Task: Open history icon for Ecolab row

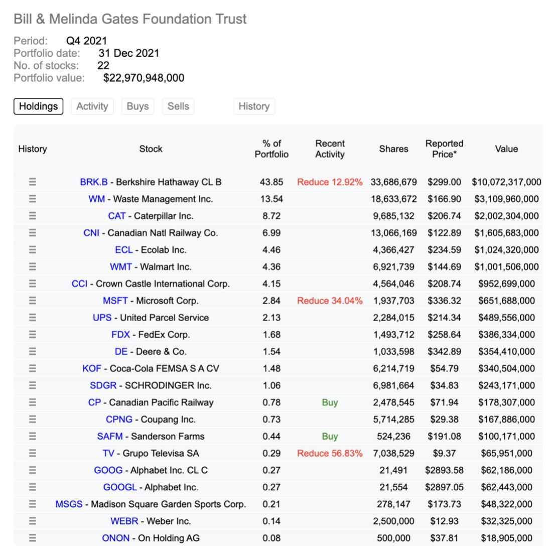Action: (33, 249)
